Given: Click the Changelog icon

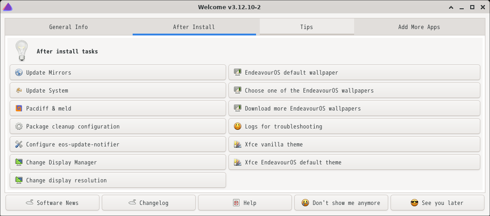Looking at the screenshot, I should [132, 203].
